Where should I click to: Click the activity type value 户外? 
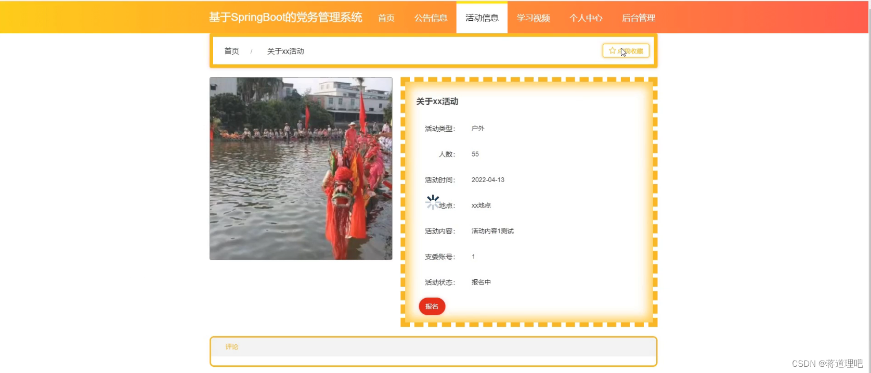click(478, 128)
